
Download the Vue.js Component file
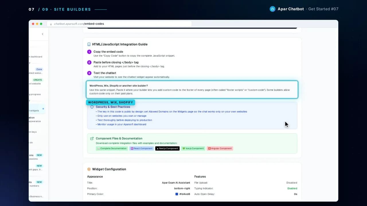pyautogui.click(x=193, y=148)
